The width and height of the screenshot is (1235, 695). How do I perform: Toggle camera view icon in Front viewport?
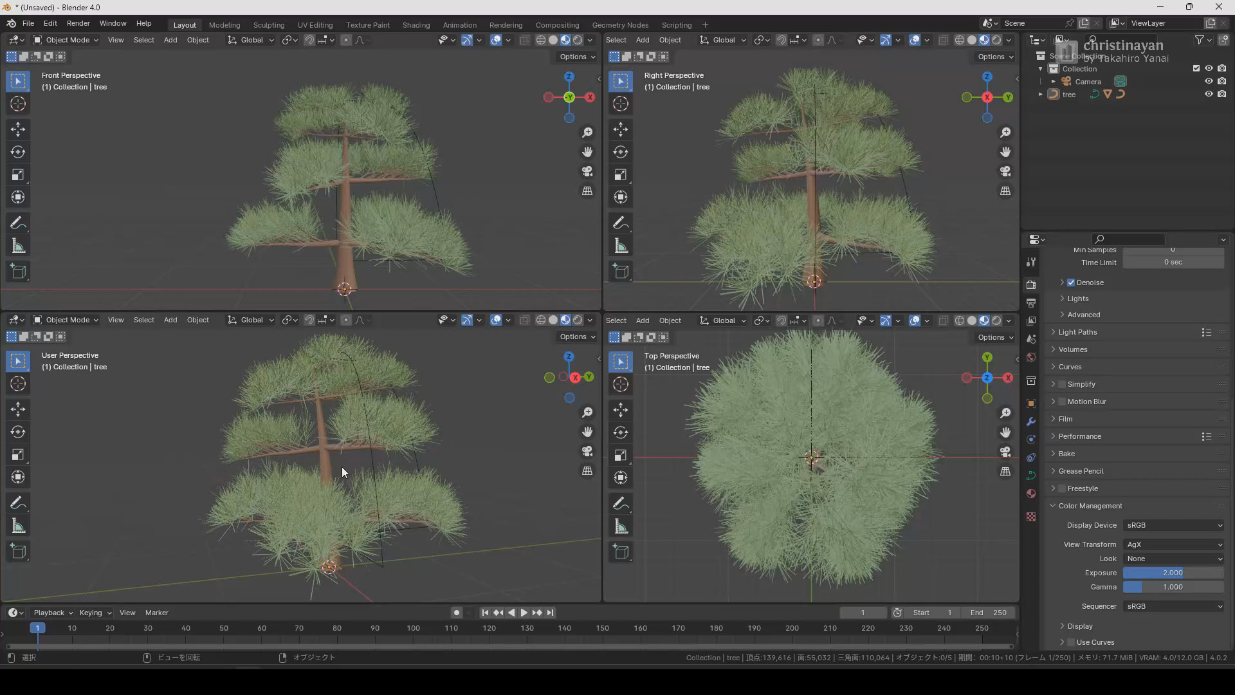[x=587, y=172]
